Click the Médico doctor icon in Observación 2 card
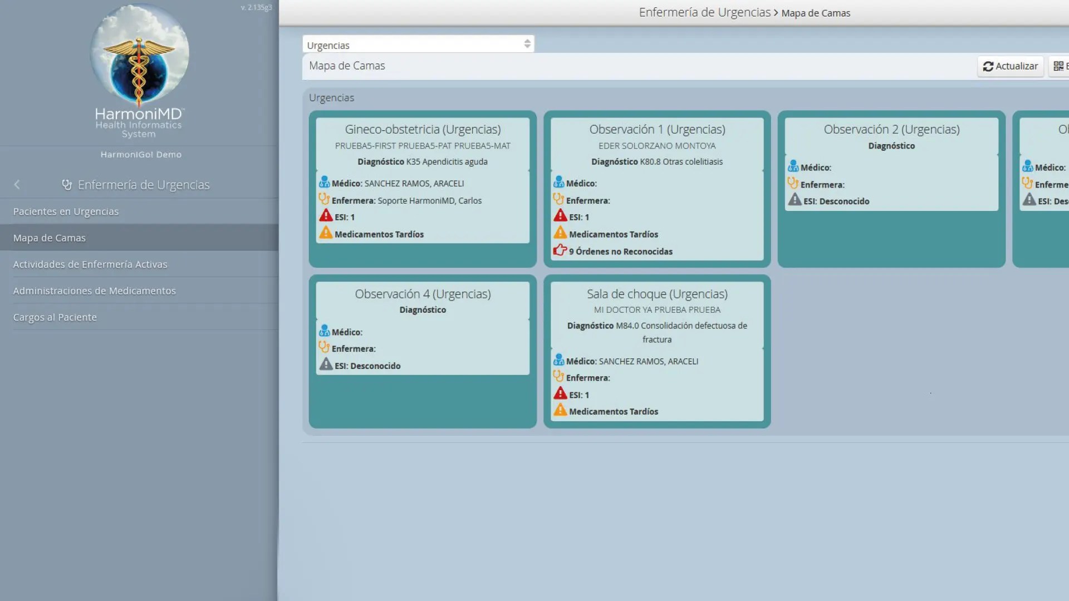This screenshot has height=601, width=1069. [x=793, y=166]
